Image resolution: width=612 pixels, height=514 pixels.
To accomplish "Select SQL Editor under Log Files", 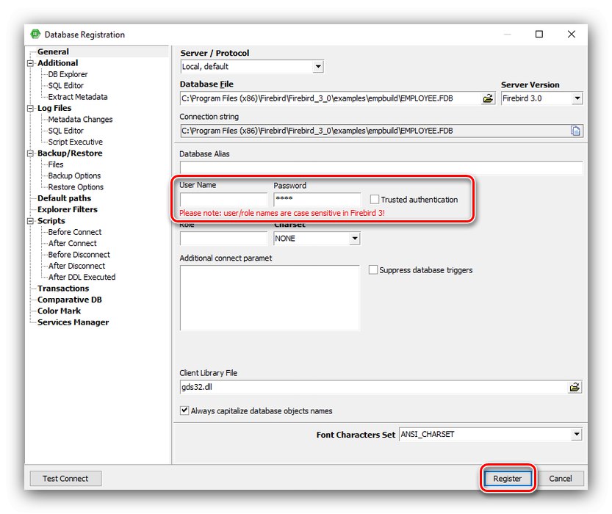I will pos(65,131).
